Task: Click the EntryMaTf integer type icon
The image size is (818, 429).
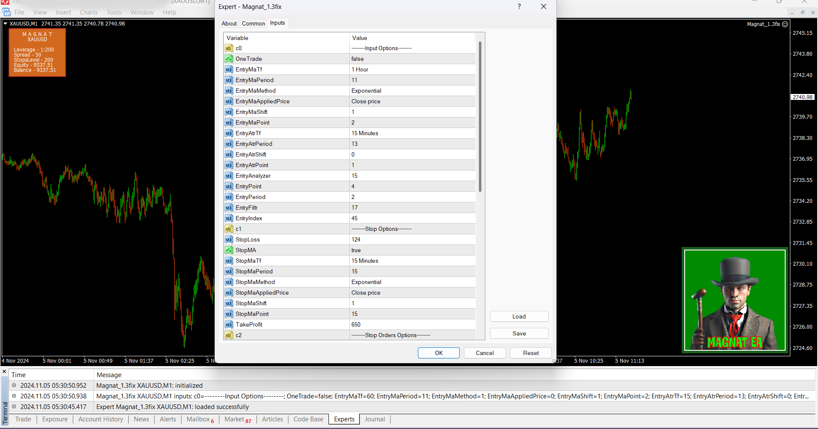Action: click(229, 70)
